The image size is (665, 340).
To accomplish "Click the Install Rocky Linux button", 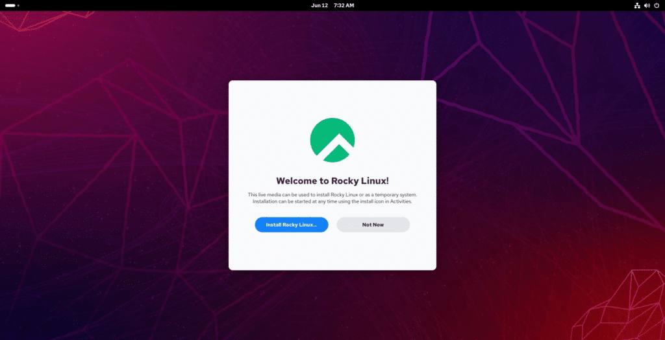I will click(291, 225).
